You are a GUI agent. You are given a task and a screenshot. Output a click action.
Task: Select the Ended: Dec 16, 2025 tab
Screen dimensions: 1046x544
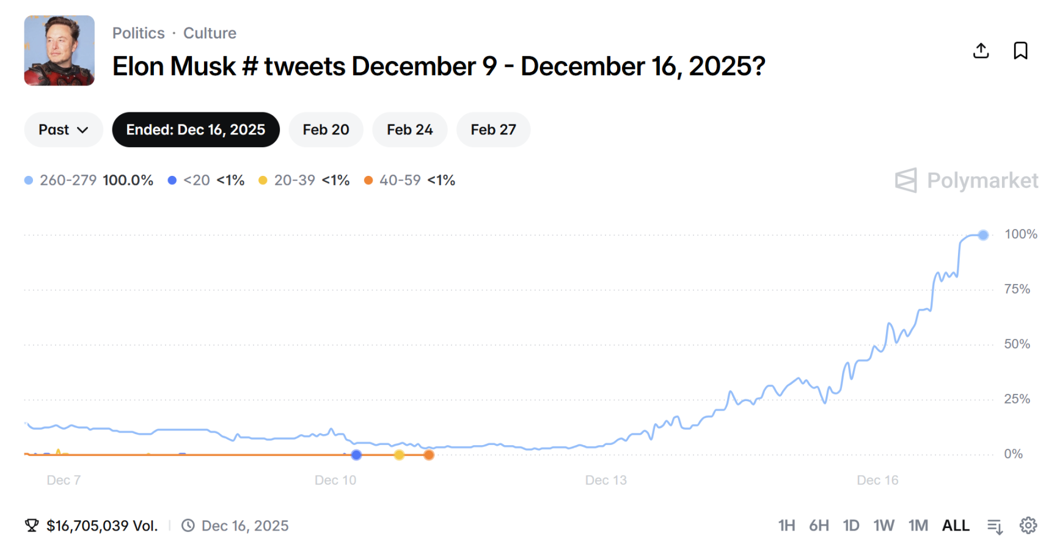pyautogui.click(x=196, y=129)
